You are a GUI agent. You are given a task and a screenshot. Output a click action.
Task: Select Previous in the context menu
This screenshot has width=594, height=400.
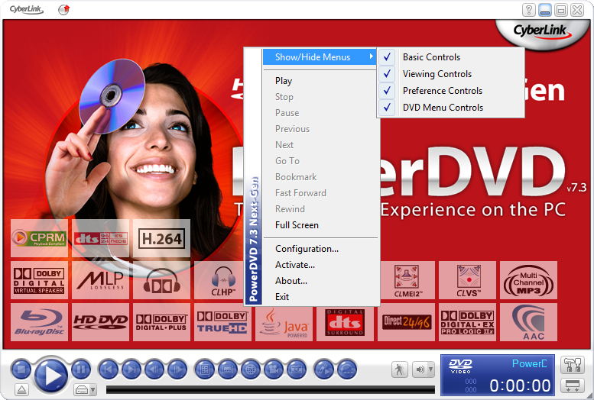pos(320,129)
